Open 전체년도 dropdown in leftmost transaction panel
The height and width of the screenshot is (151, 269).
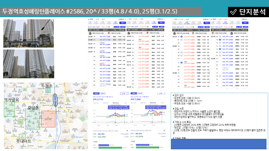(x=122, y=19)
